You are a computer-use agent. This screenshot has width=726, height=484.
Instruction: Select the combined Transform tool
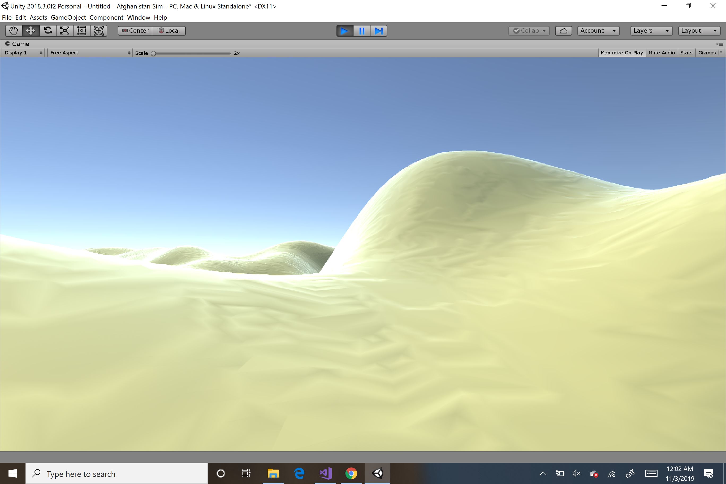click(98, 31)
